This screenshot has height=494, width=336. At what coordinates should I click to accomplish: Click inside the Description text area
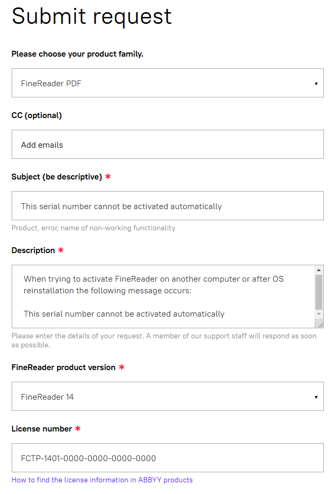pos(163,297)
